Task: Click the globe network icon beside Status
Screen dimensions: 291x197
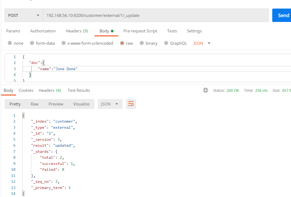Action: point(205,90)
